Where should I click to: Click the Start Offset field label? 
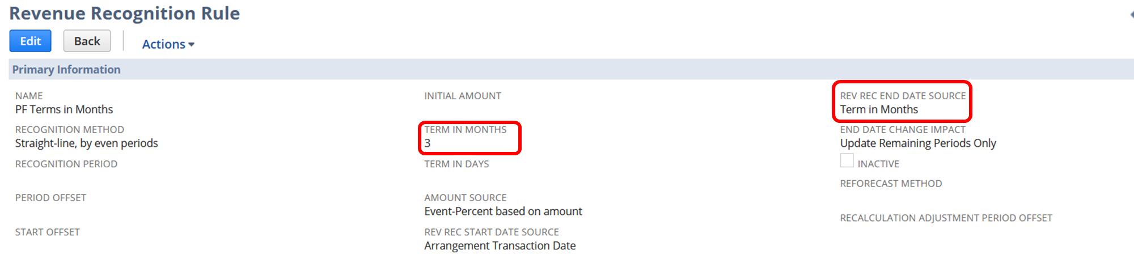(x=48, y=232)
